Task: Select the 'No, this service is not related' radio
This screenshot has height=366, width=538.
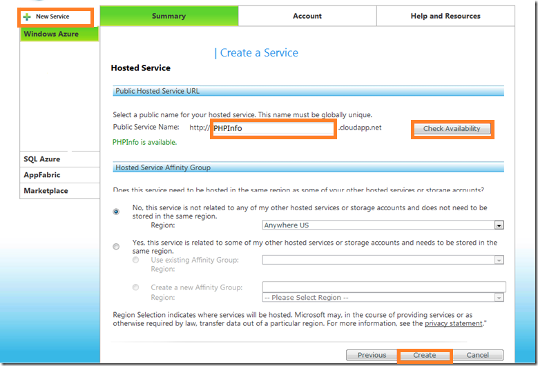Action: [116, 212]
